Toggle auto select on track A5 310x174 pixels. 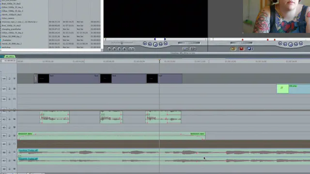pos(14,144)
